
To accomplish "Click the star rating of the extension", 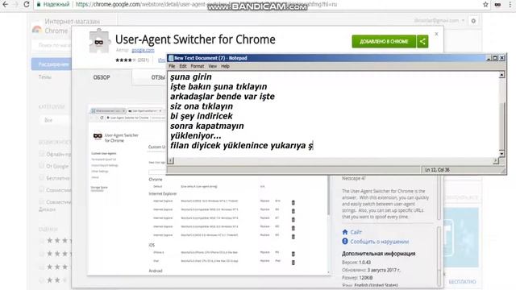I will [126, 60].
